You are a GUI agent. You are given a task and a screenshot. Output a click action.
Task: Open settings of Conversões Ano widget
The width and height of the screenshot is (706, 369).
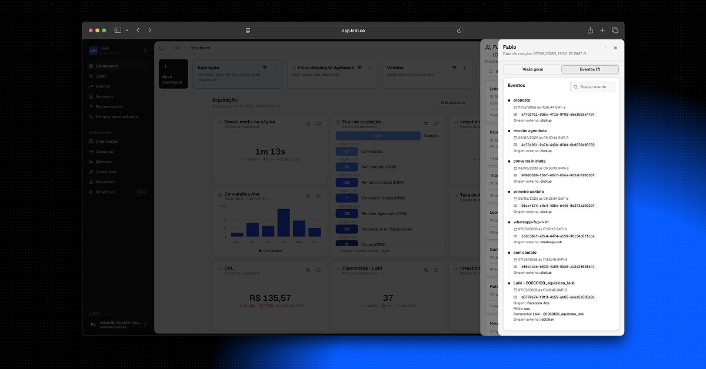pos(308,196)
